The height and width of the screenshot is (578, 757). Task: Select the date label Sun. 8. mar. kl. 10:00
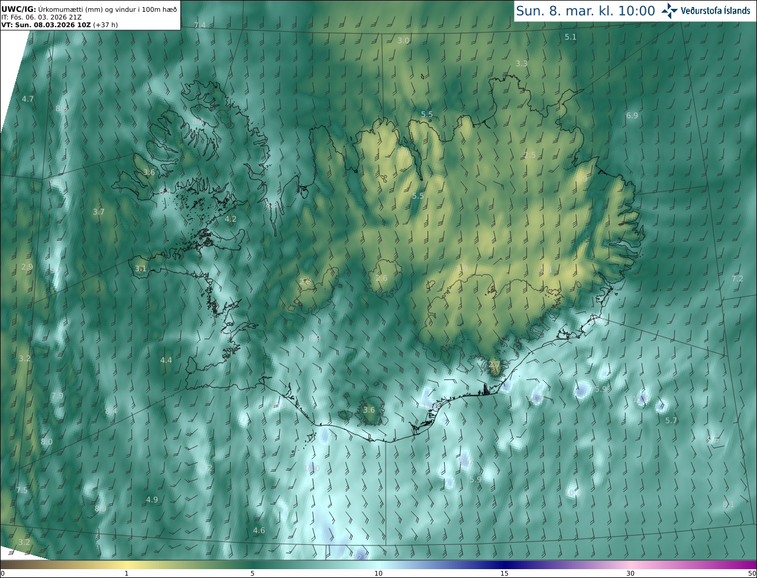585,11
